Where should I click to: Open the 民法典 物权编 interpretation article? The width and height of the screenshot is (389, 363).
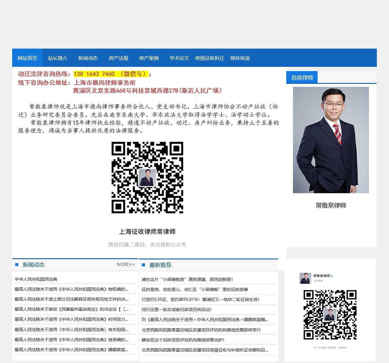pos(71,289)
